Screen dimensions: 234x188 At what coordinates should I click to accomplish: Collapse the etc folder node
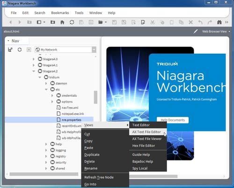tap(46, 90)
